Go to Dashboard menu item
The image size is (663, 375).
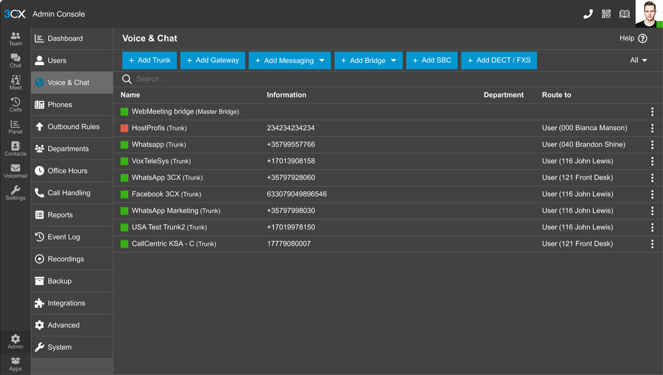coord(72,39)
